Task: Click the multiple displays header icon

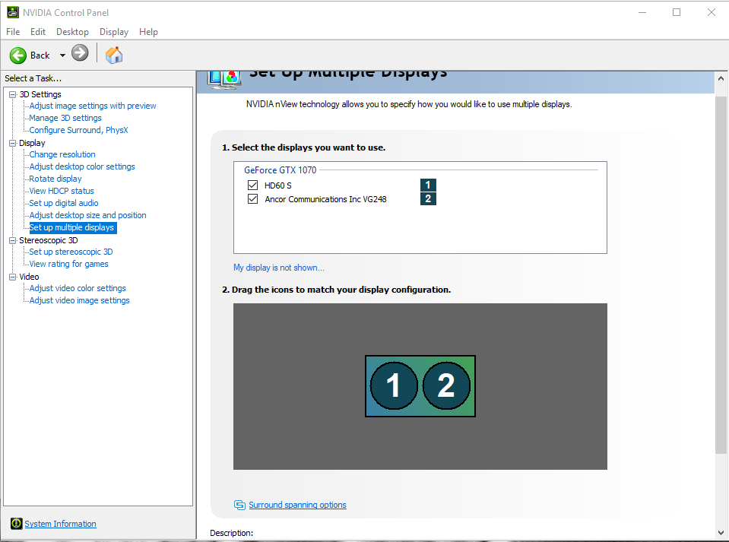Action: [224, 78]
